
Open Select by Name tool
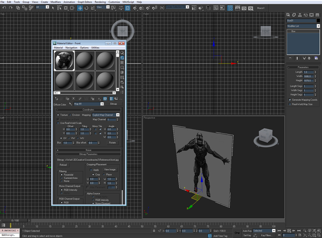click(59, 8)
